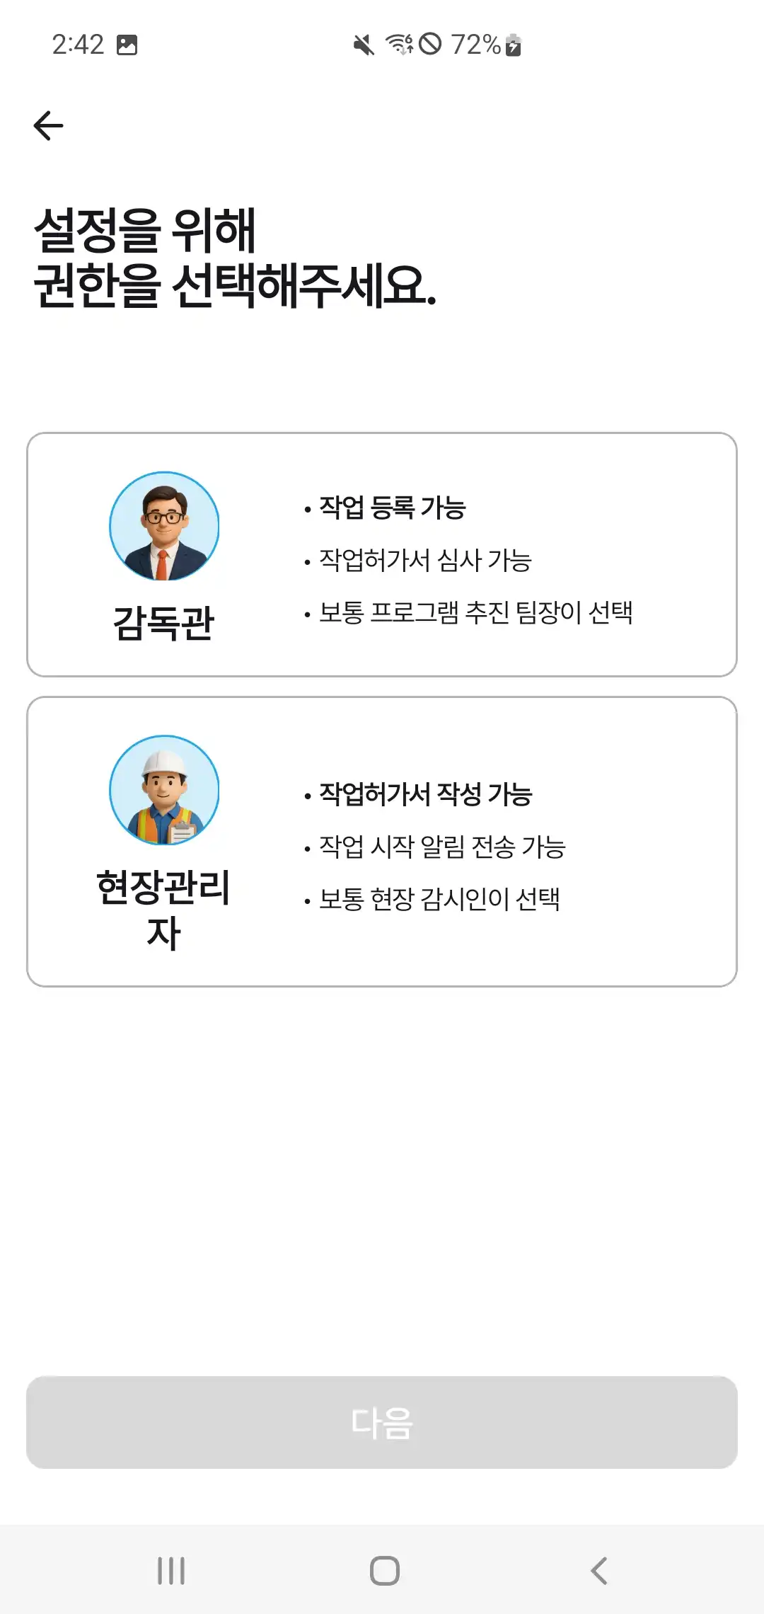
Task: Select the 현장관리자 role label
Action: (163, 909)
